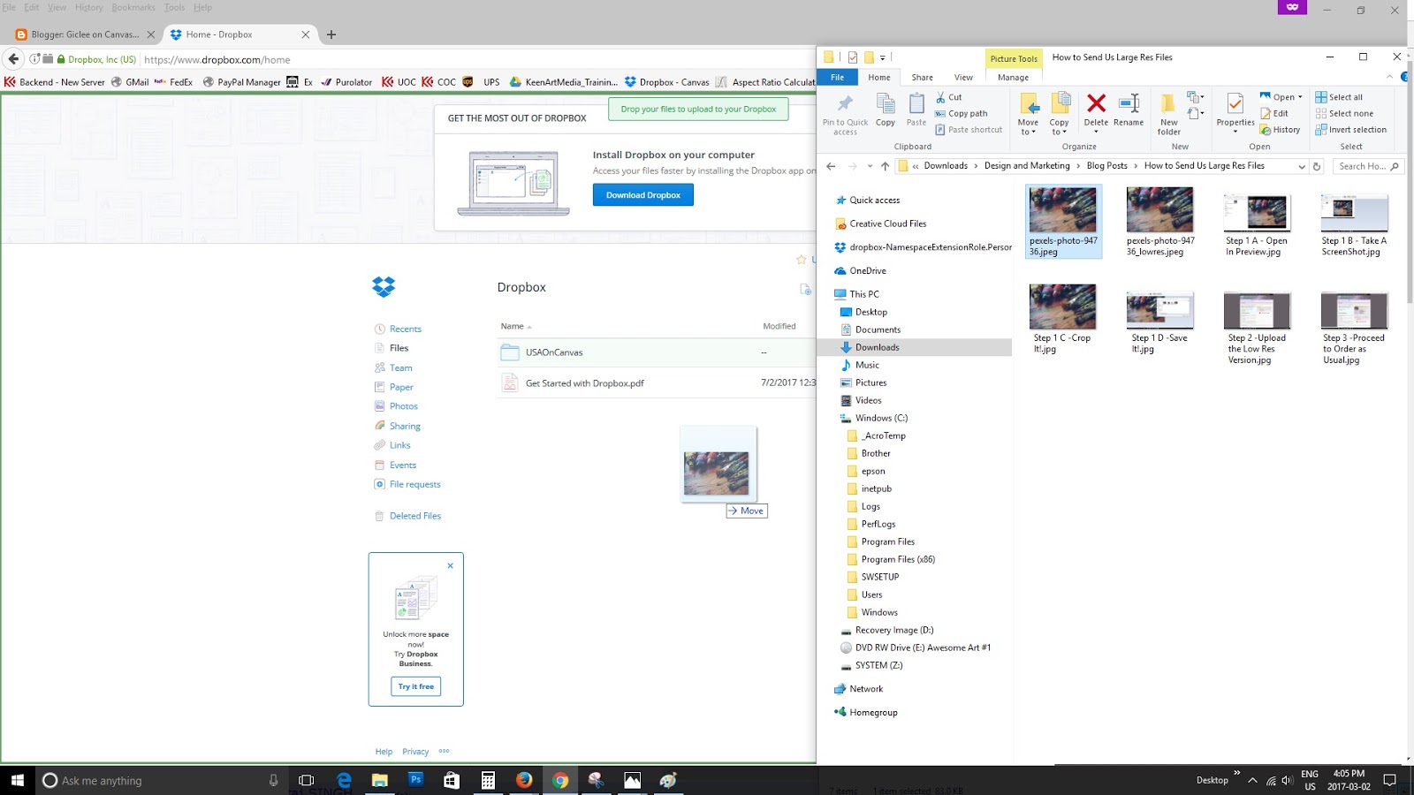This screenshot has width=1414, height=795.
Task: Create a New folder in Explorer
Action: point(1168,115)
